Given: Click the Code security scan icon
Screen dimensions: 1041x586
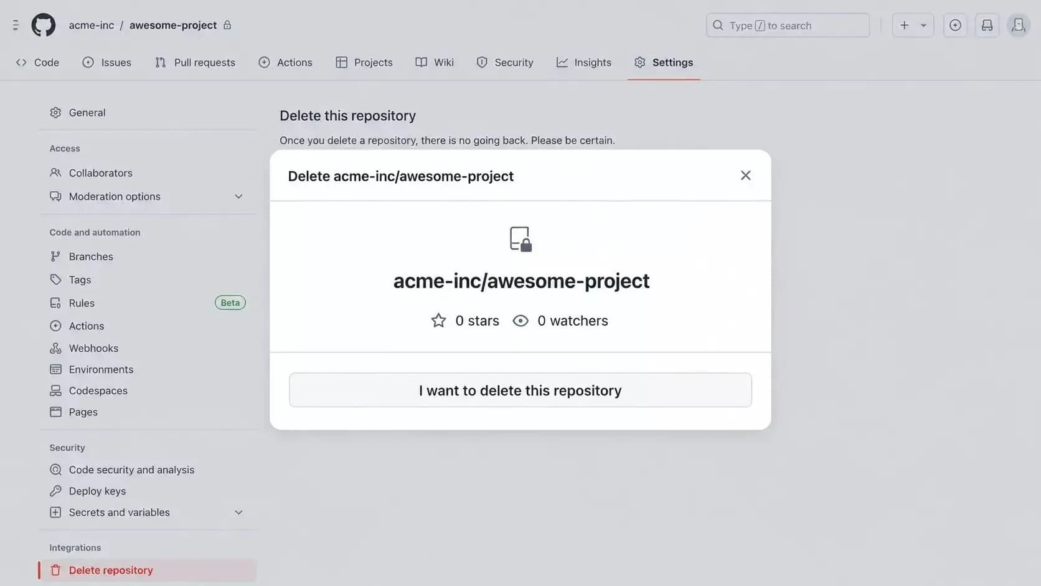Looking at the screenshot, I should [55, 470].
